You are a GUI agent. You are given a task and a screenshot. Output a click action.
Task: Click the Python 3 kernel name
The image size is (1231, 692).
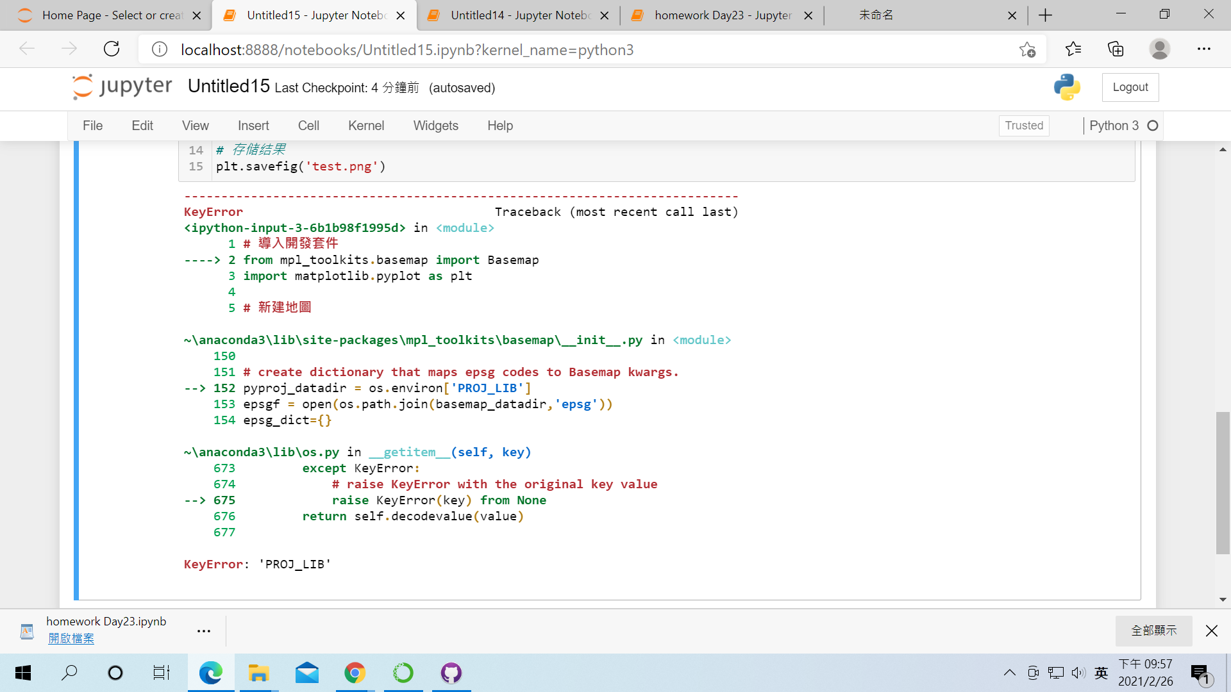(x=1114, y=126)
